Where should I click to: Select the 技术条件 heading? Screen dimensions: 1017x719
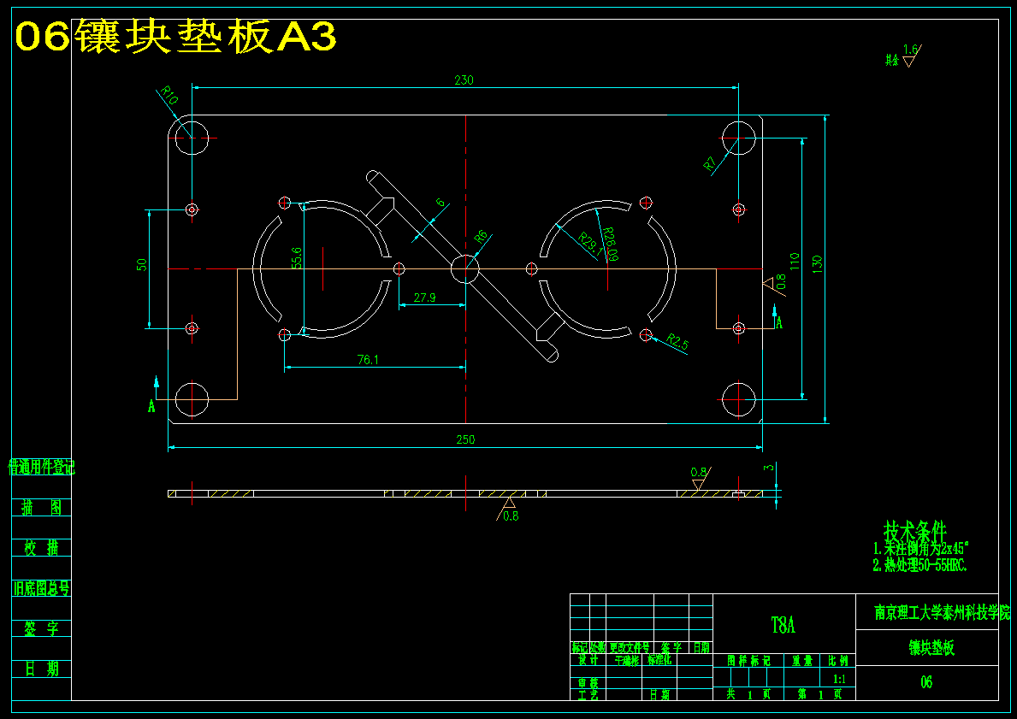click(915, 533)
